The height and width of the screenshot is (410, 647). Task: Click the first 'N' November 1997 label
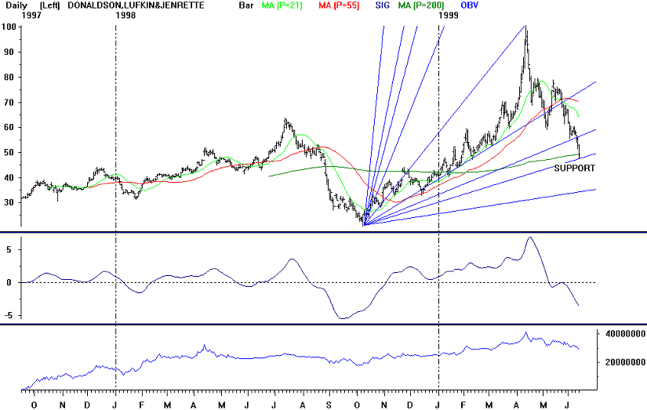tap(62, 405)
